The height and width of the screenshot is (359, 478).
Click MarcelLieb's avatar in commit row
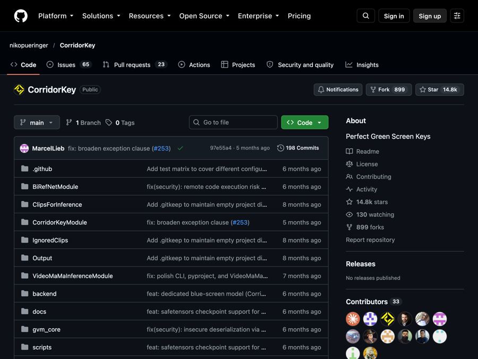[24, 148]
